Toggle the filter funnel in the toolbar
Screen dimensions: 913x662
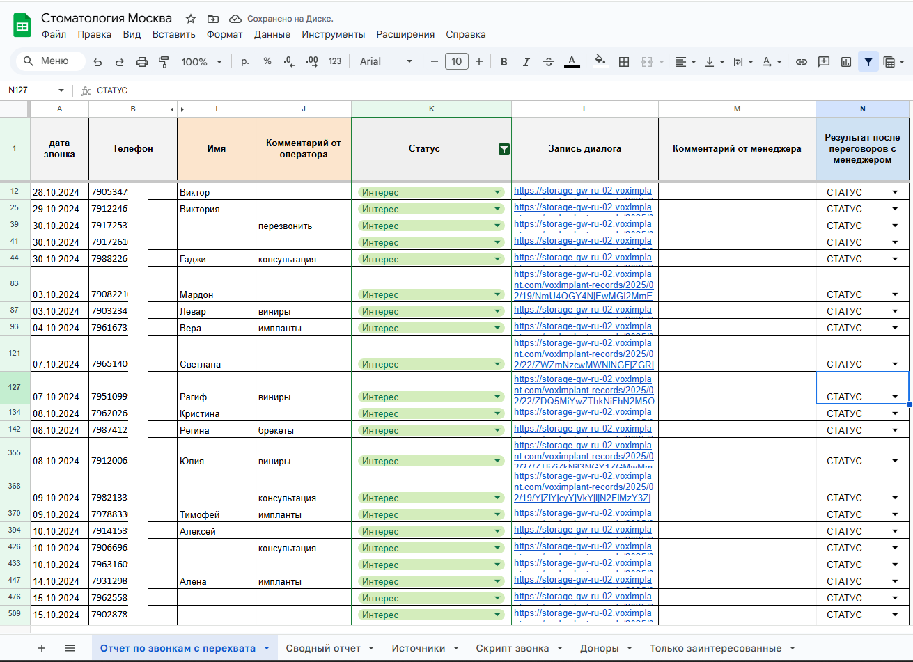868,62
